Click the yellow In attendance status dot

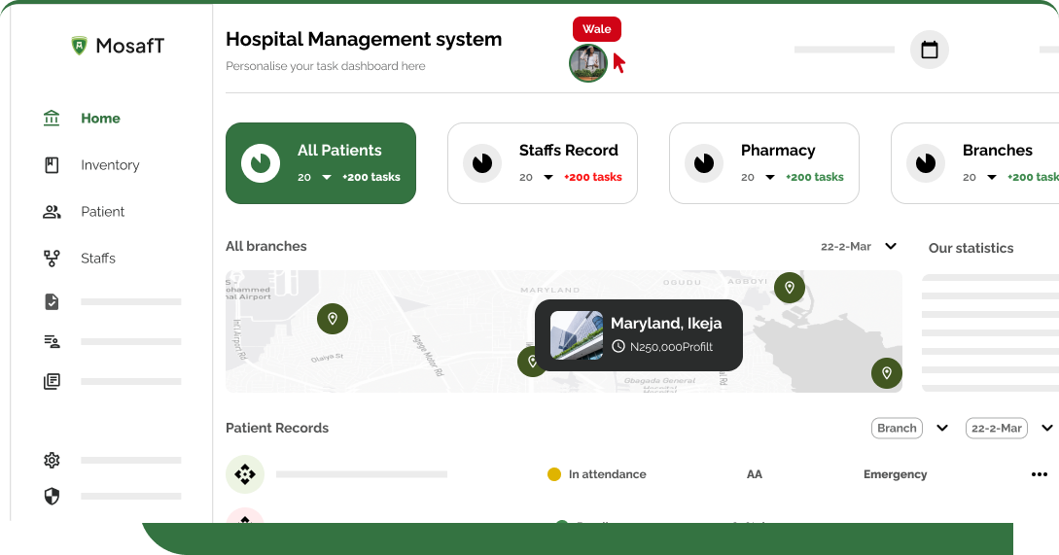click(554, 474)
